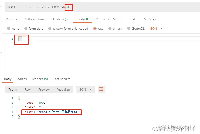Open the Test Results tab
The height and width of the screenshot is (134, 200).
pos(62,79)
